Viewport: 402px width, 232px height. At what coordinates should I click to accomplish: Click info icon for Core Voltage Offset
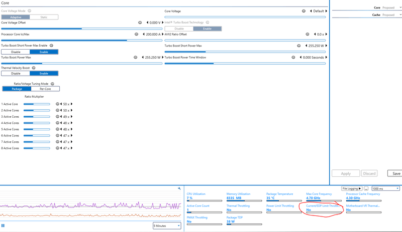click(140, 23)
